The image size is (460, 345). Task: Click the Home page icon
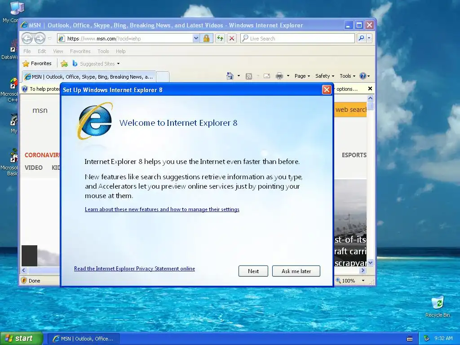(x=230, y=76)
